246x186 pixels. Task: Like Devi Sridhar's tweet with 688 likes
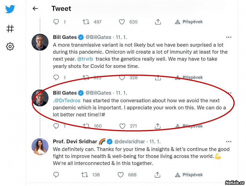(x=121, y=175)
